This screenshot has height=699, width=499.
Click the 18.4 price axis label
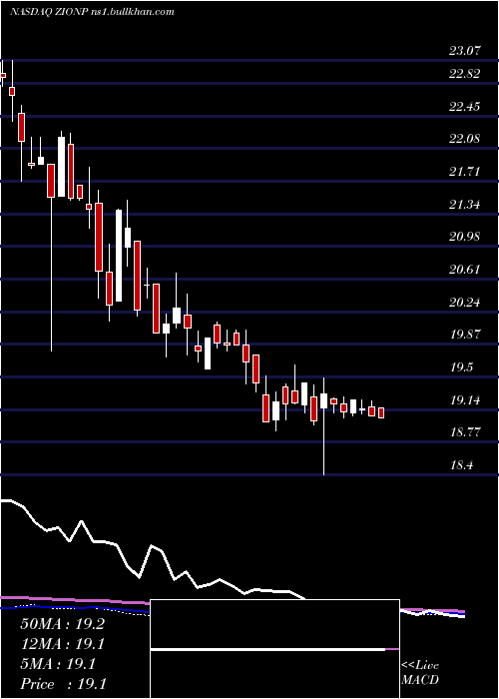(461, 466)
